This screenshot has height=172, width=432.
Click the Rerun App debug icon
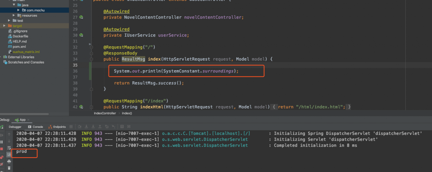(2, 127)
